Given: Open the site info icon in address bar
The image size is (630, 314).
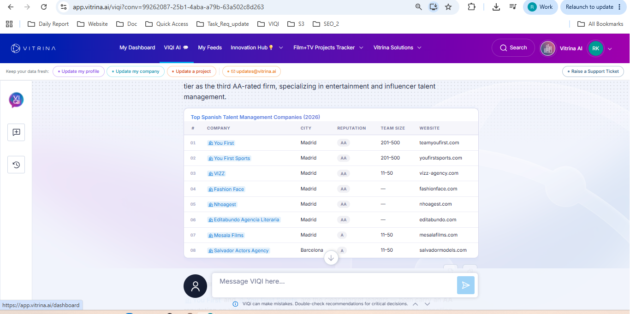Looking at the screenshot, I should tap(64, 7).
